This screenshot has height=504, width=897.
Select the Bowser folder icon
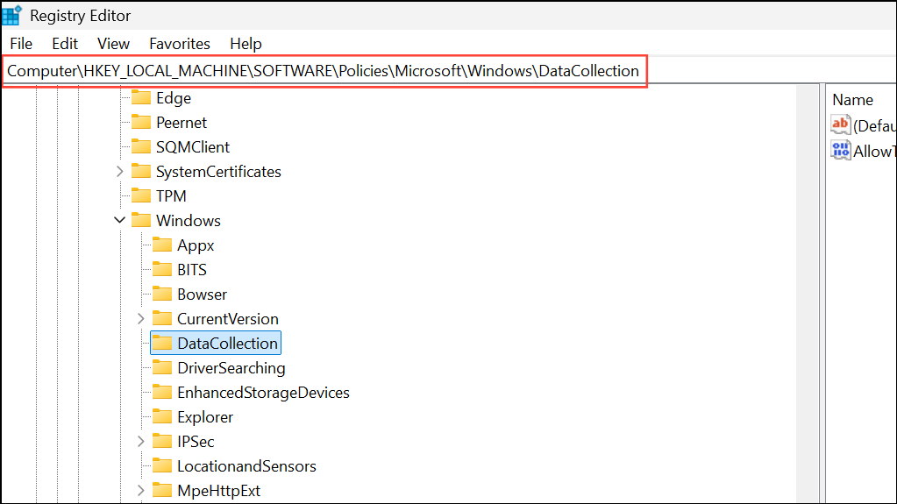coord(162,295)
